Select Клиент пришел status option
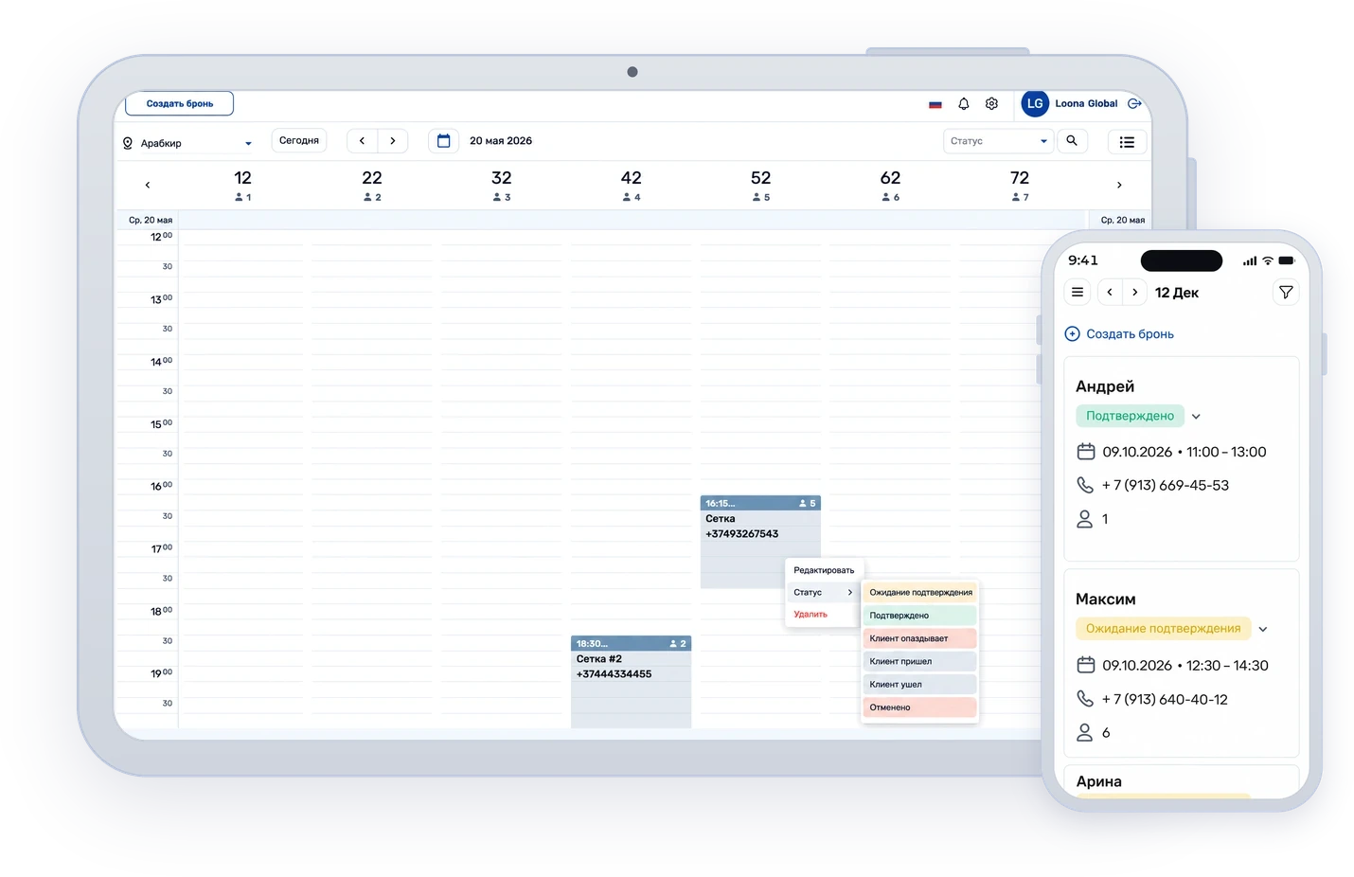 coord(919,661)
